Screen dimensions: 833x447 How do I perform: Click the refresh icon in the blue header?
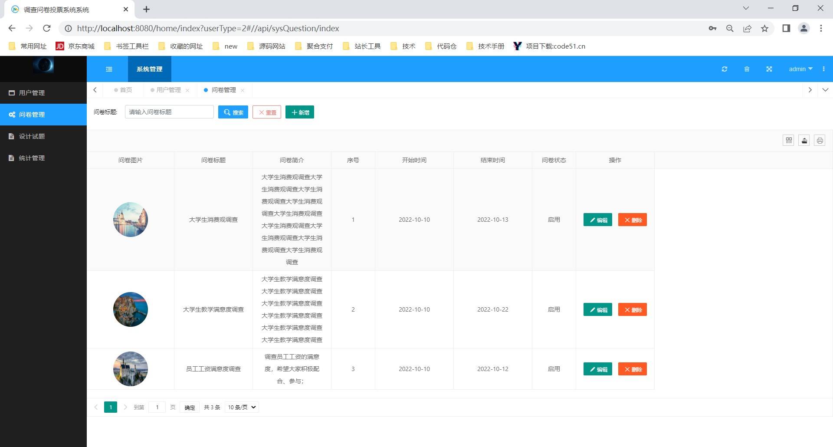pyautogui.click(x=725, y=69)
